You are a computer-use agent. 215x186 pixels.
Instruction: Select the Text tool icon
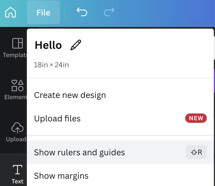click(18, 170)
